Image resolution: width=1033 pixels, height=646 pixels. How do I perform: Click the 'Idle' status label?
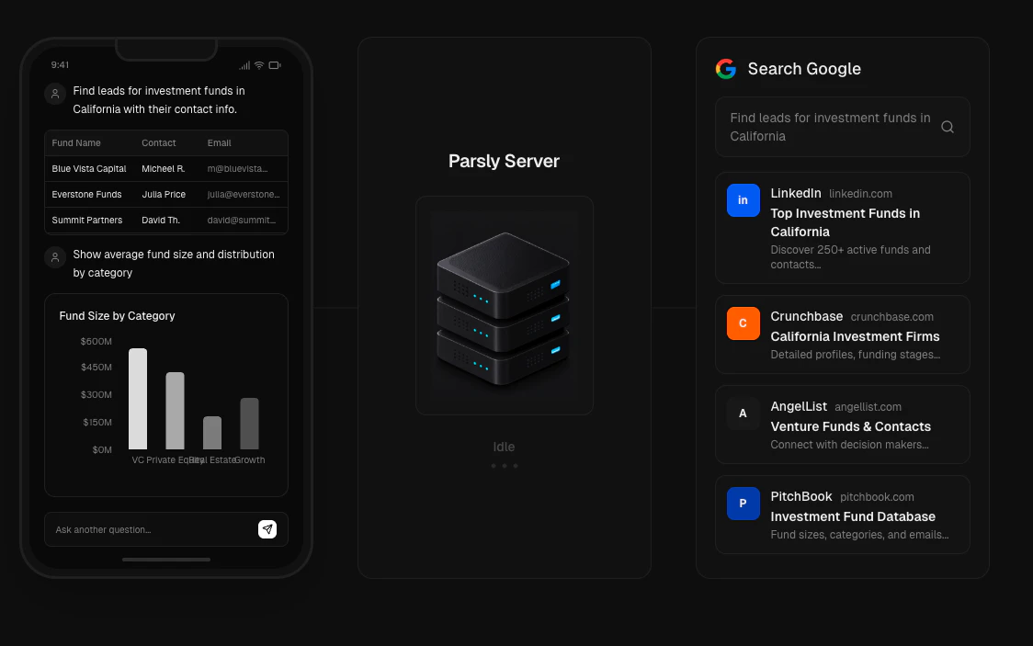[504, 447]
